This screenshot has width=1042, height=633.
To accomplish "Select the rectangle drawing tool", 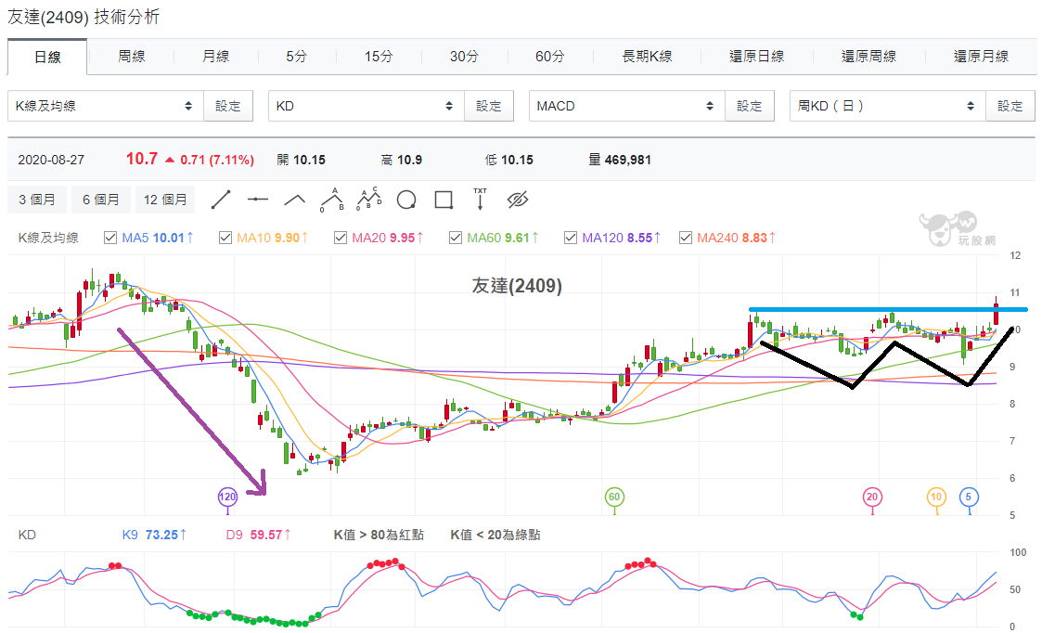I will tap(444, 200).
